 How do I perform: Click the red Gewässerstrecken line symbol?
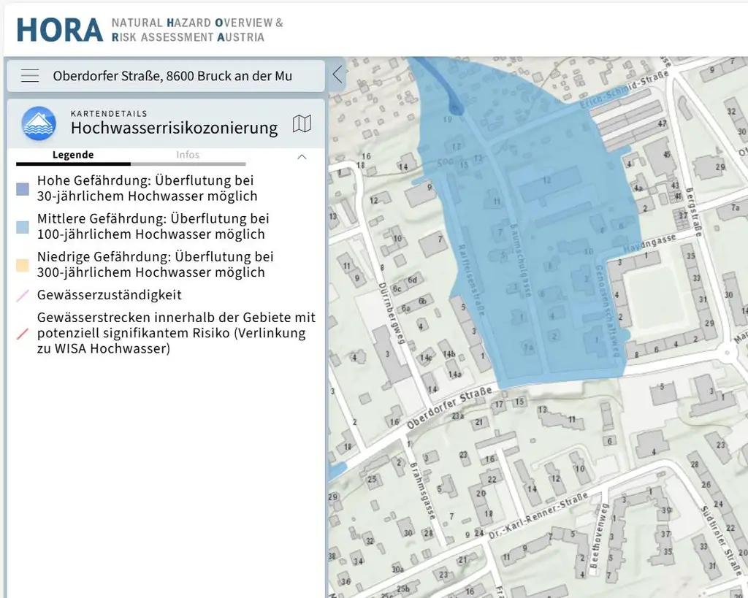tap(22, 334)
